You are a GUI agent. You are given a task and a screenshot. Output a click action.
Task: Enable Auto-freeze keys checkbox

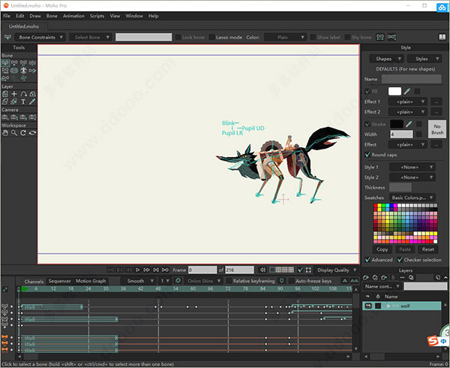[291, 281]
